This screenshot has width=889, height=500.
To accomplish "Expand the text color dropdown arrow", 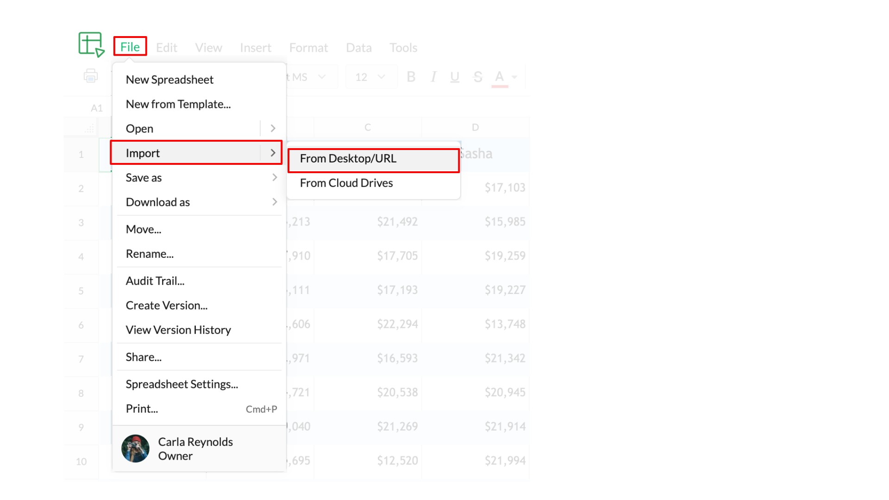I will [x=514, y=77].
